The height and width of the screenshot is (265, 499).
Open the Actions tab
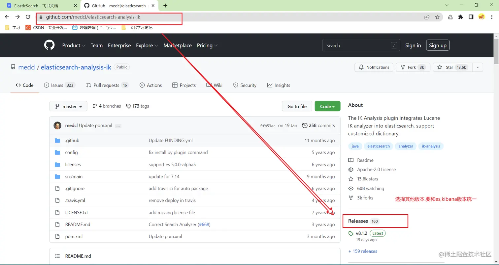pos(150,85)
